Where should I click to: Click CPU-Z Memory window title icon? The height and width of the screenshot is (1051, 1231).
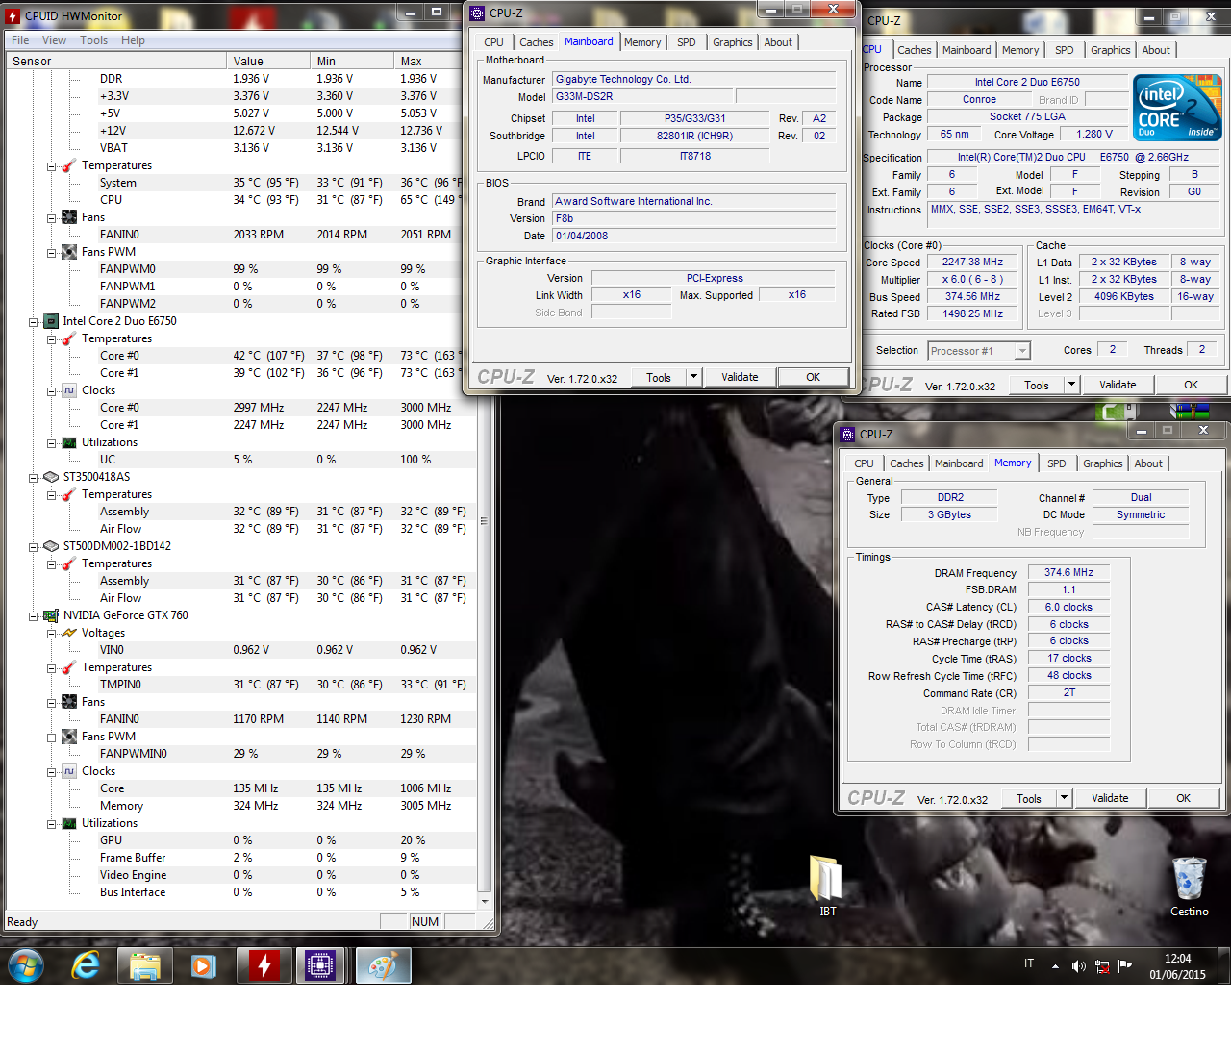click(847, 434)
